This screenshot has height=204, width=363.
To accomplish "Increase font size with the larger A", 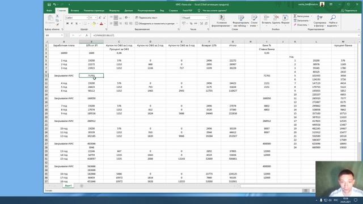I will (x=100, y=18).
